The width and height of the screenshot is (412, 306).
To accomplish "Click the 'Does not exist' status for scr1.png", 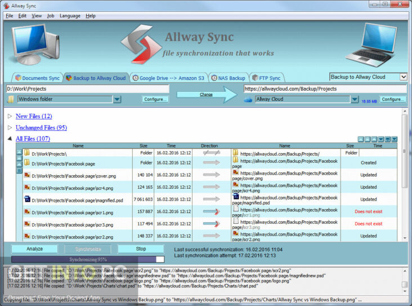I will [369, 211].
